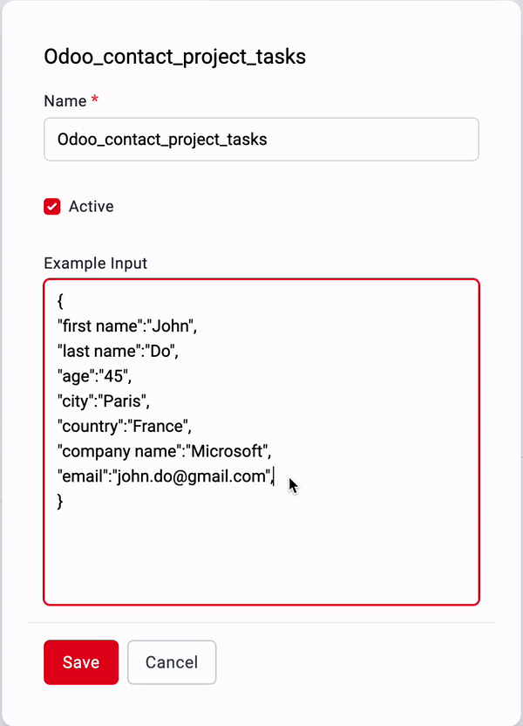Click the "last name":"Do" line

[x=118, y=351]
